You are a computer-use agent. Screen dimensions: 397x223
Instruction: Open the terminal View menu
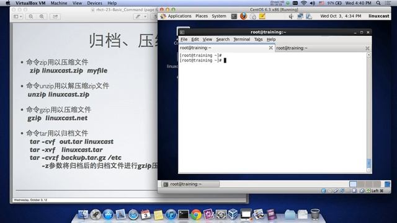207,40
